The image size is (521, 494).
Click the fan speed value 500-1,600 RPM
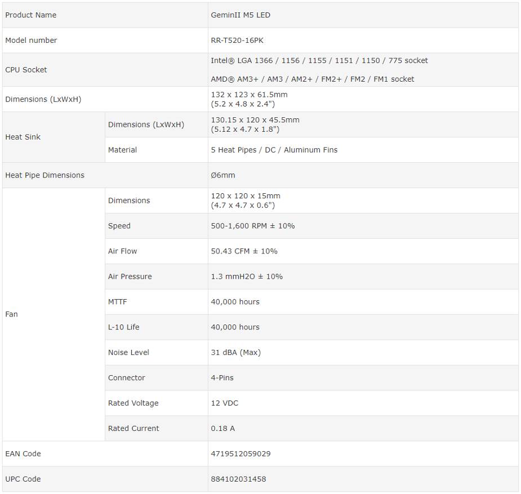[x=252, y=226]
